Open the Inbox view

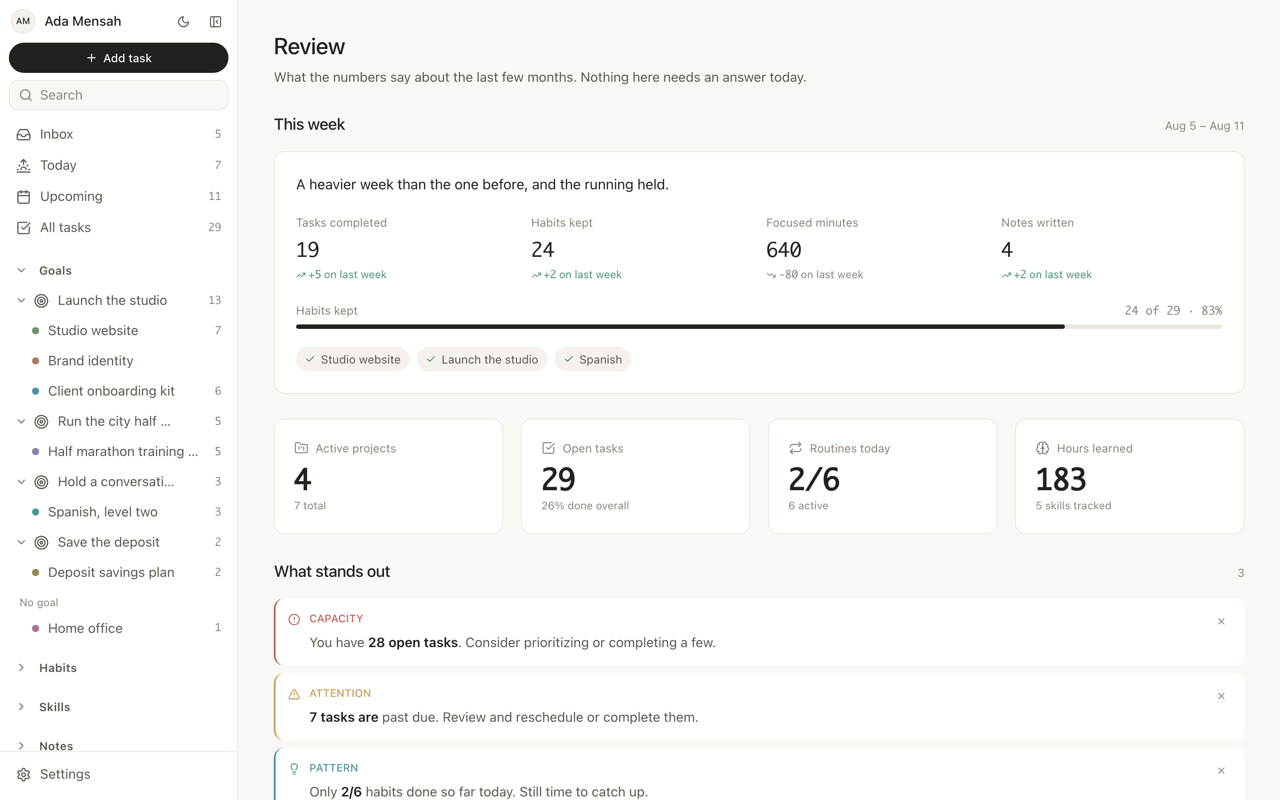tap(119, 134)
